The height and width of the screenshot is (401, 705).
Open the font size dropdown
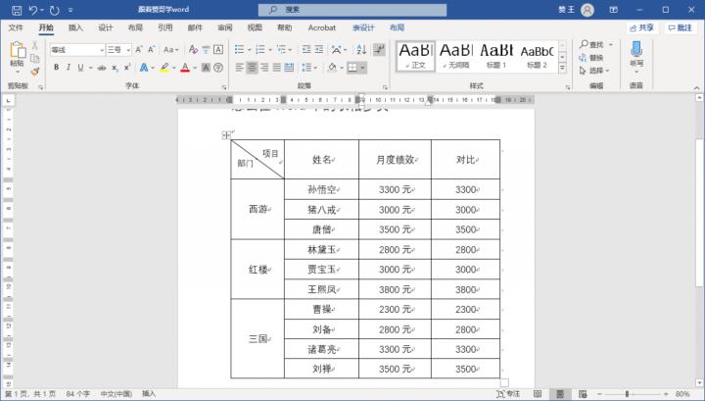(x=128, y=49)
